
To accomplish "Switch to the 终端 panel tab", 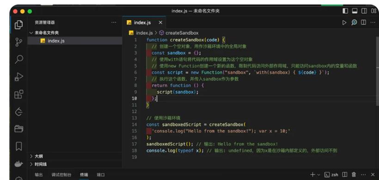I will pyautogui.click(x=84, y=174).
